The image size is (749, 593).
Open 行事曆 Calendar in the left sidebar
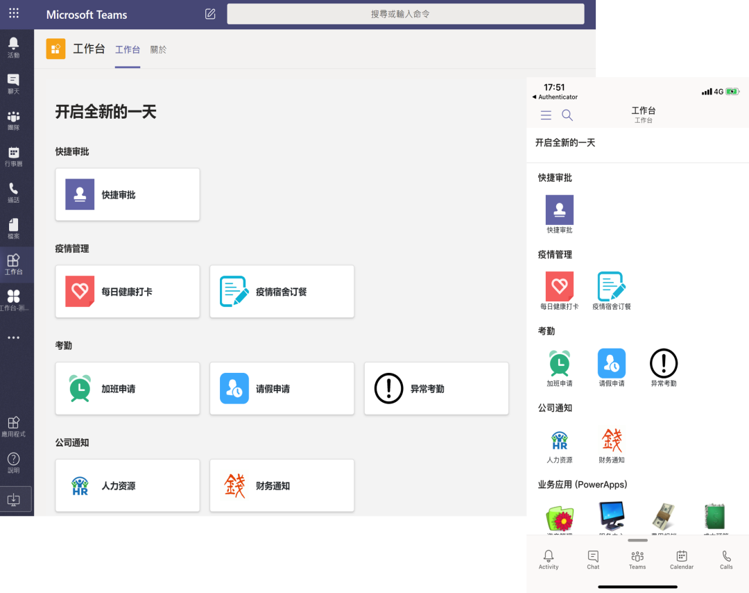[x=14, y=156]
